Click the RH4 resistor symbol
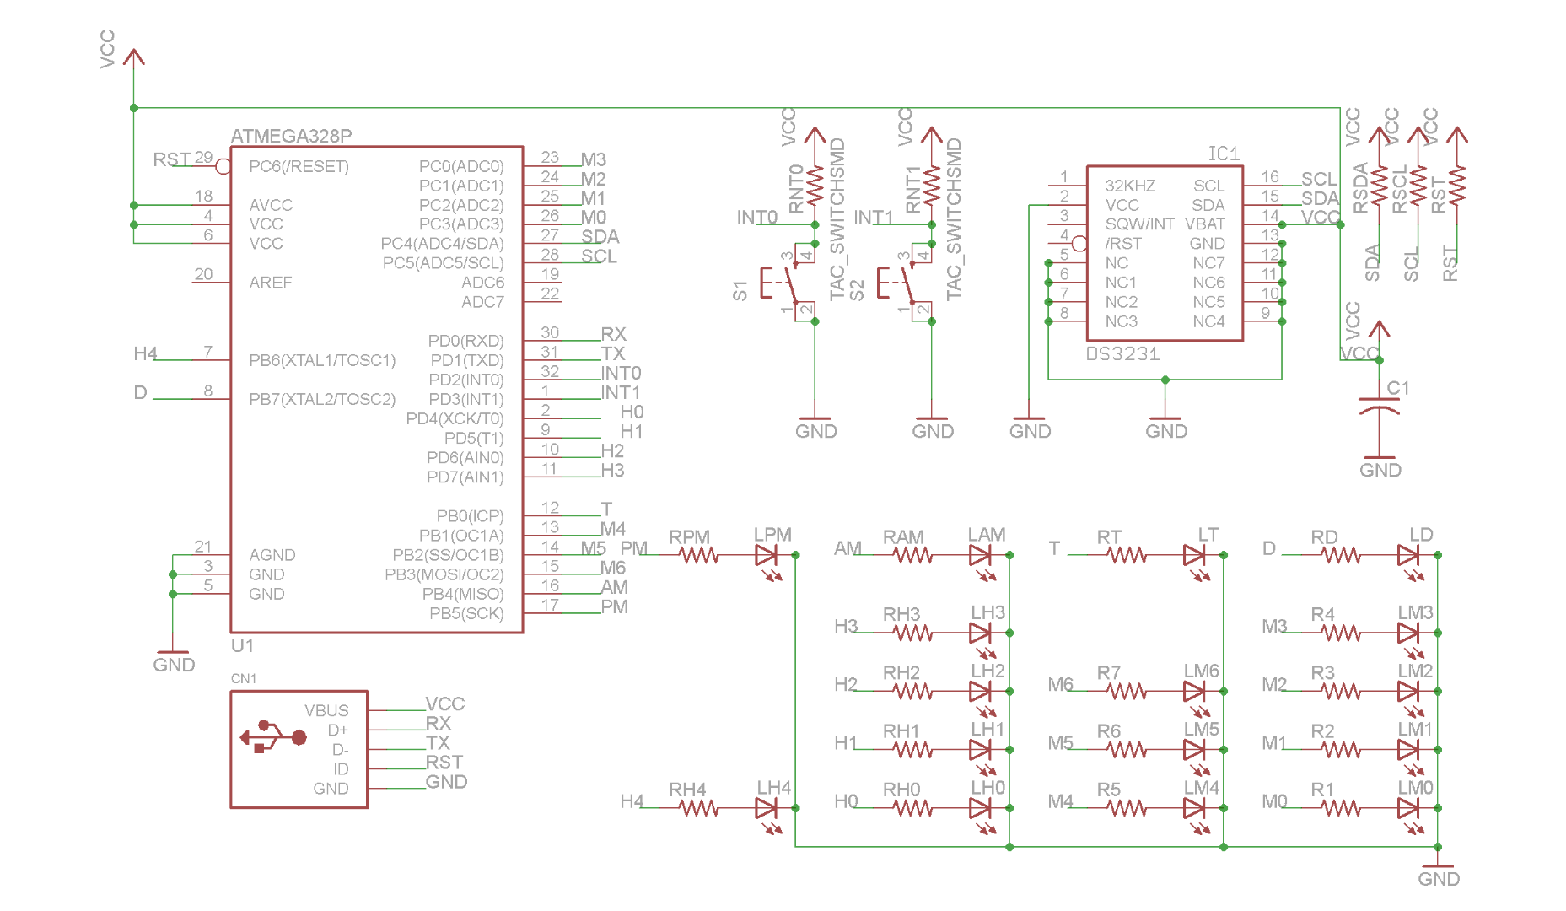Viewport: 1566px width, 911px height. 699,808
